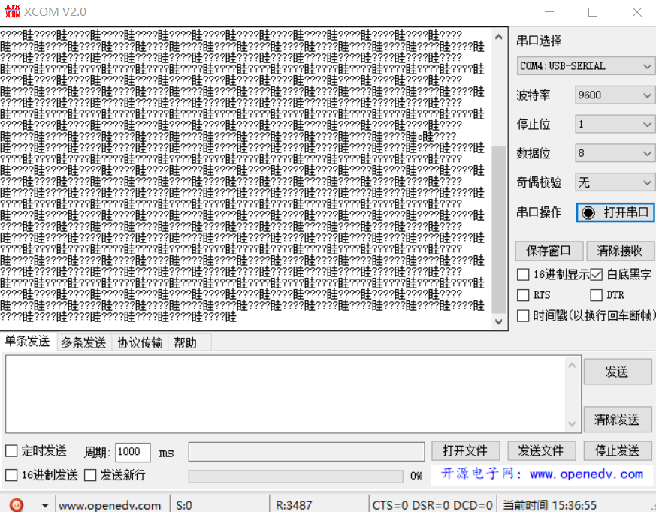Open the COM4:USB-SERIAL port selector
656x512 pixels.
(585, 66)
